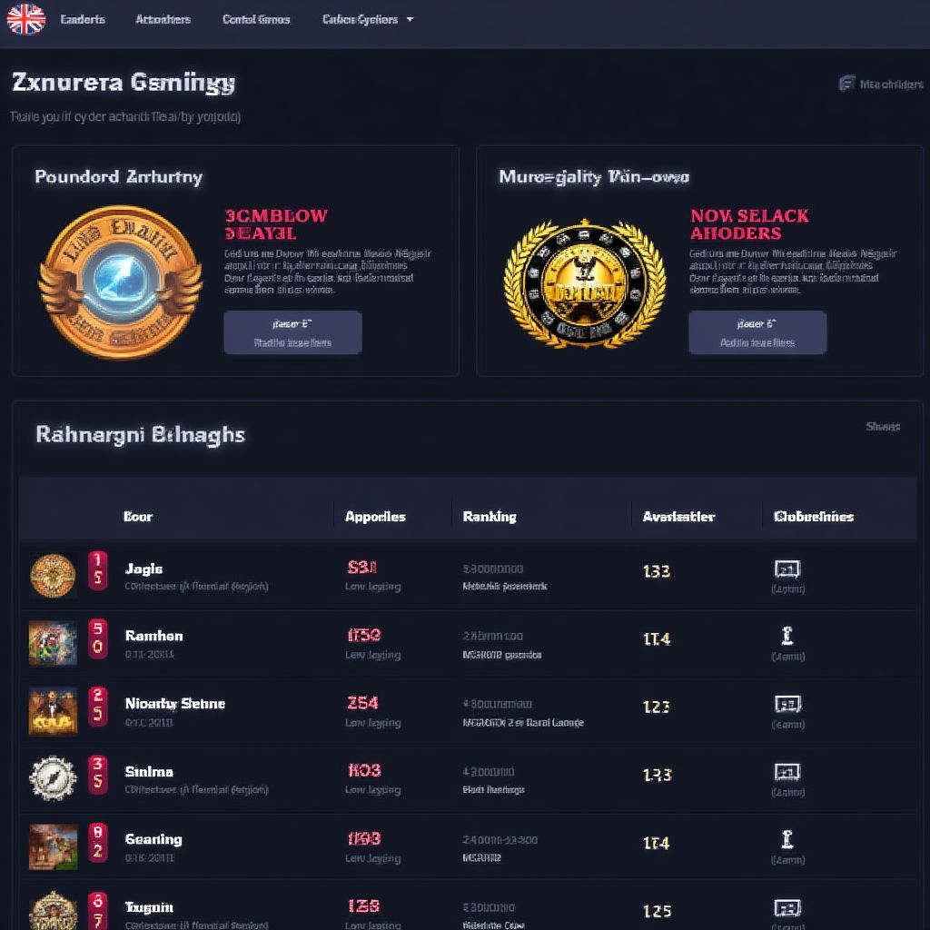Sort the table by Ranking column header
This screenshot has width=930, height=930.
(x=490, y=517)
